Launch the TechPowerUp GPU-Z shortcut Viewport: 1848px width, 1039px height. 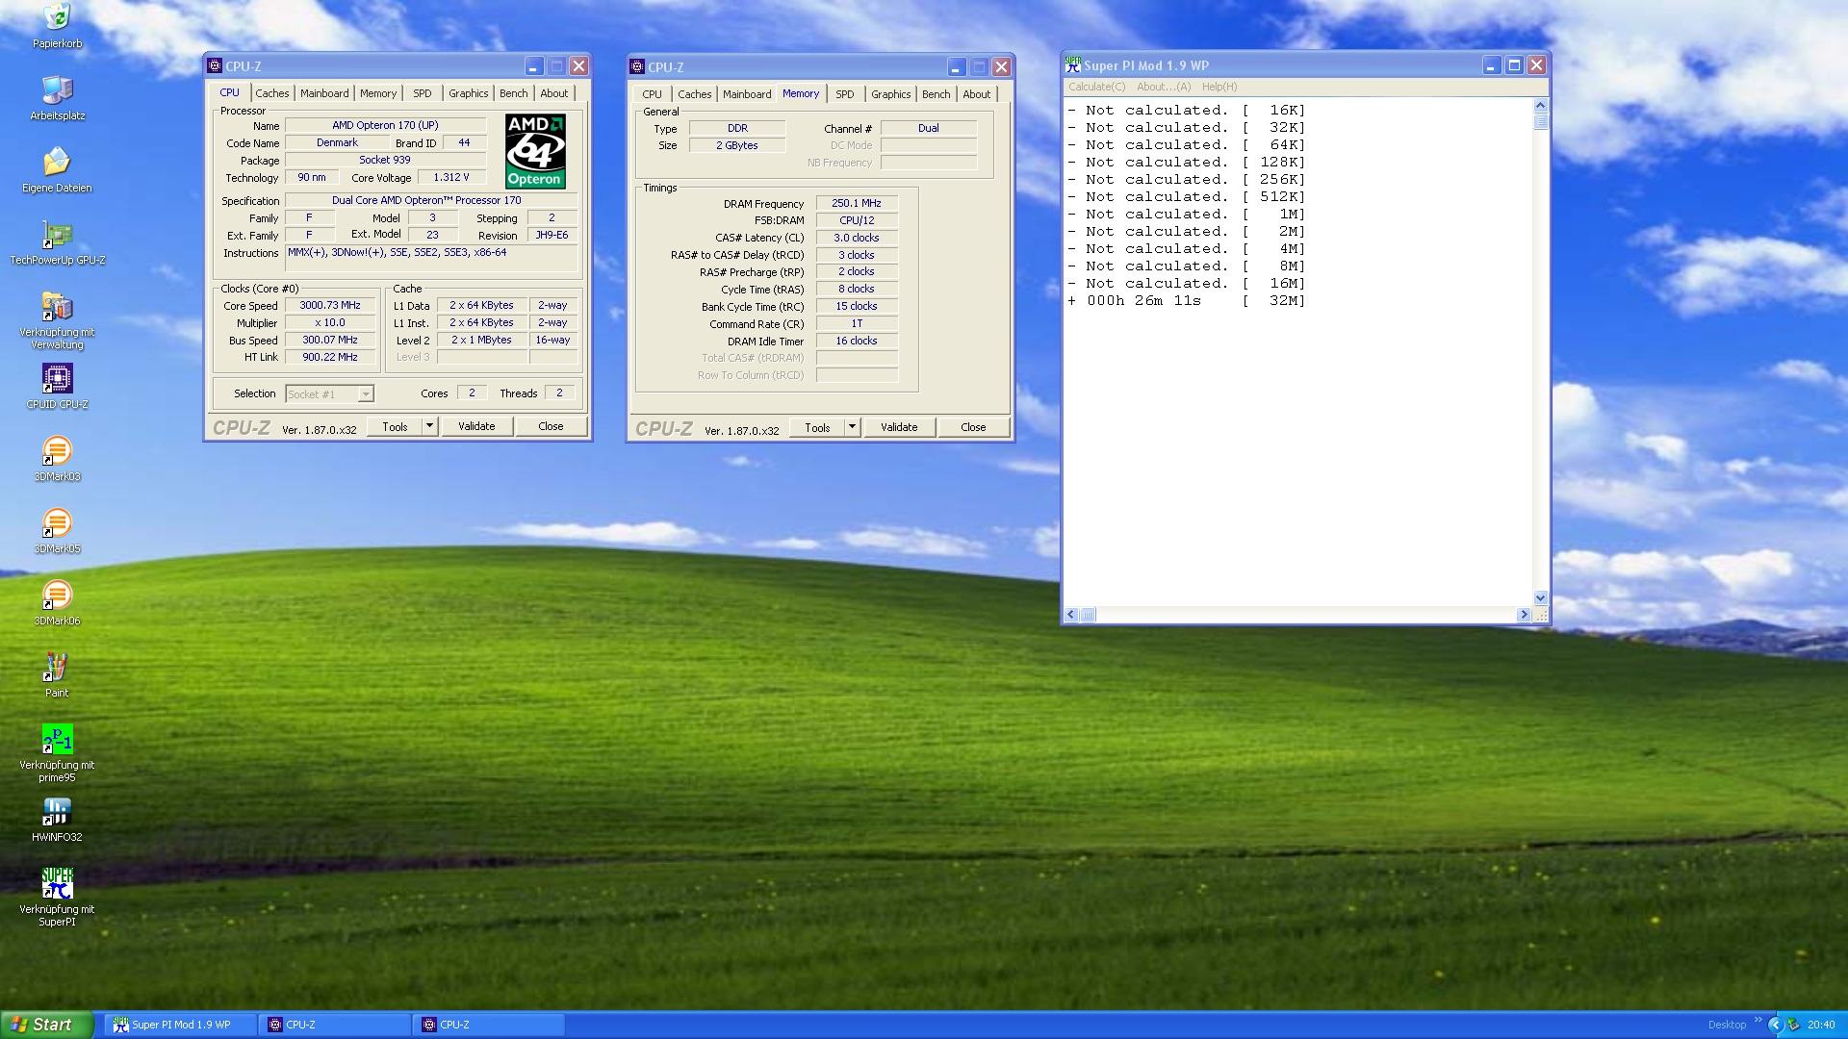[57, 234]
